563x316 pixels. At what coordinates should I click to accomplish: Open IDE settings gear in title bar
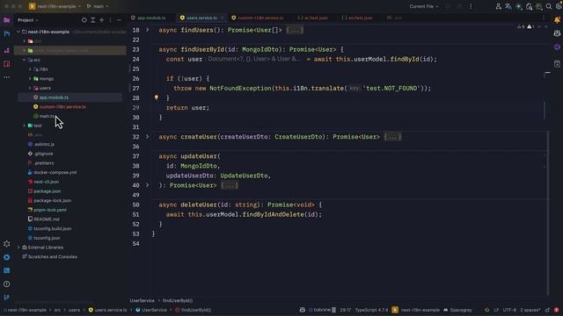click(559, 6)
